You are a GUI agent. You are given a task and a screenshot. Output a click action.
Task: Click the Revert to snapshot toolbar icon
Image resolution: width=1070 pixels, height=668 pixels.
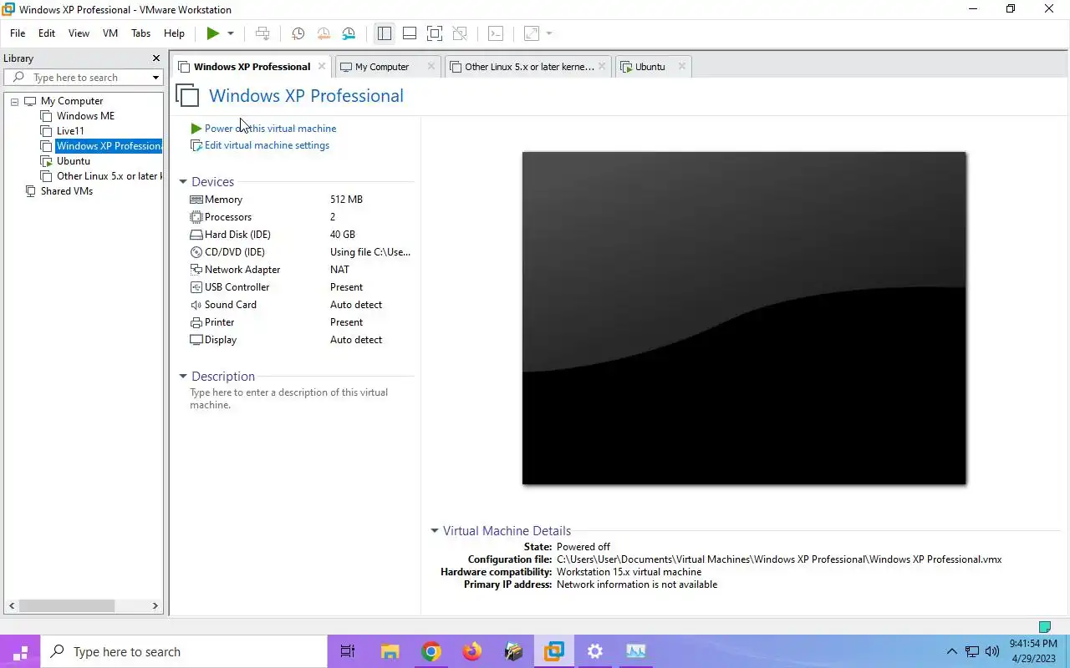[x=324, y=33]
